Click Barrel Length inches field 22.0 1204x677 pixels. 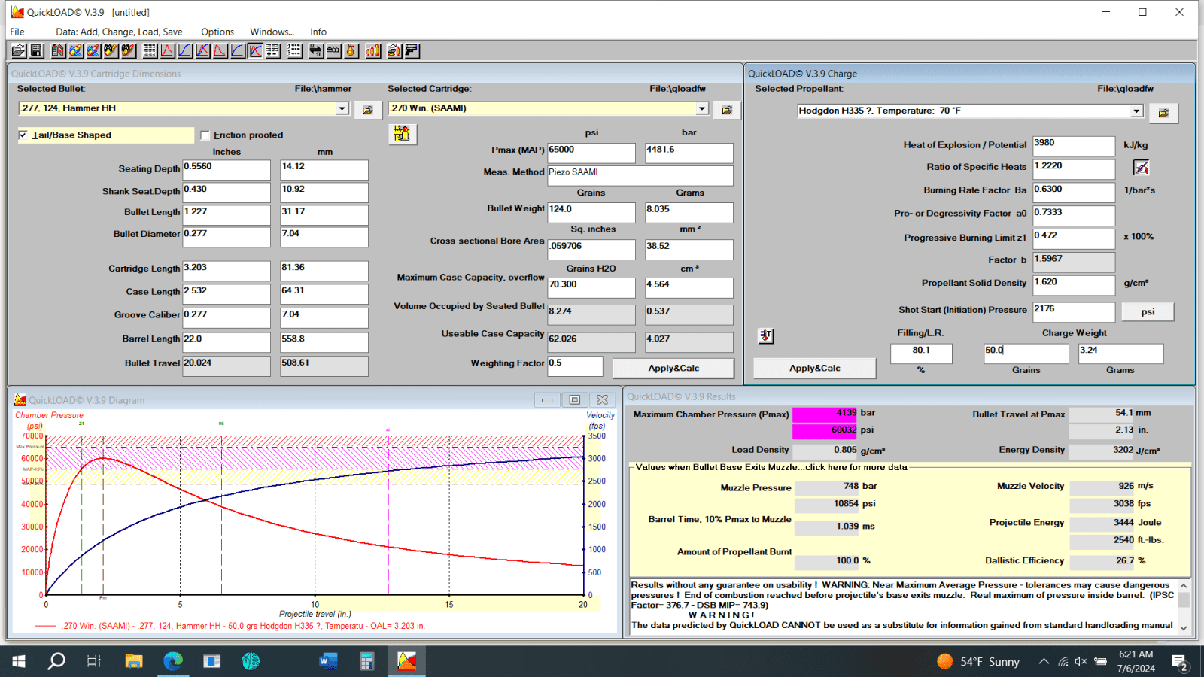point(226,342)
